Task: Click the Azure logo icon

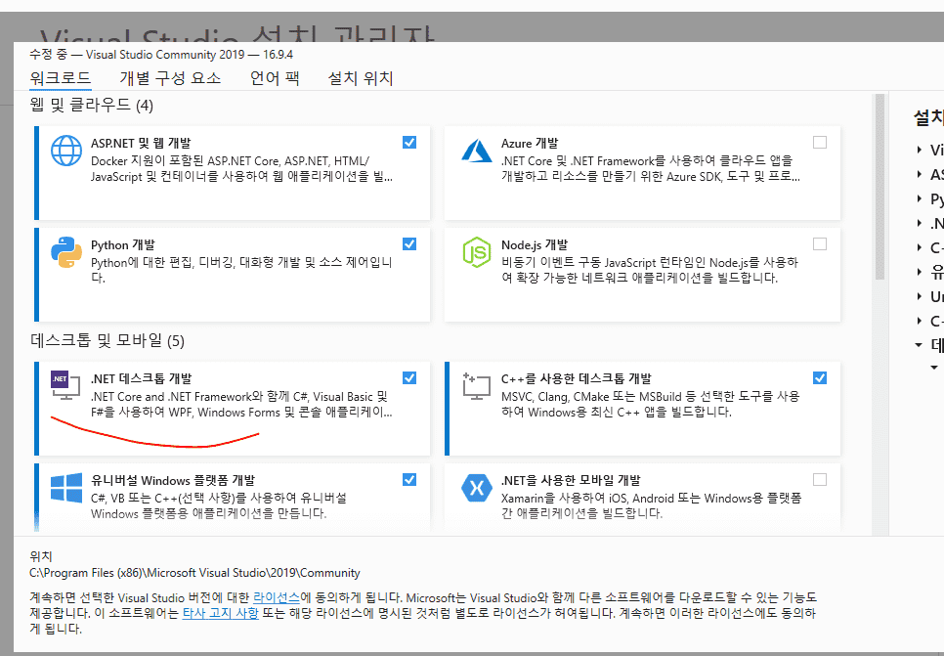Action: point(477,151)
